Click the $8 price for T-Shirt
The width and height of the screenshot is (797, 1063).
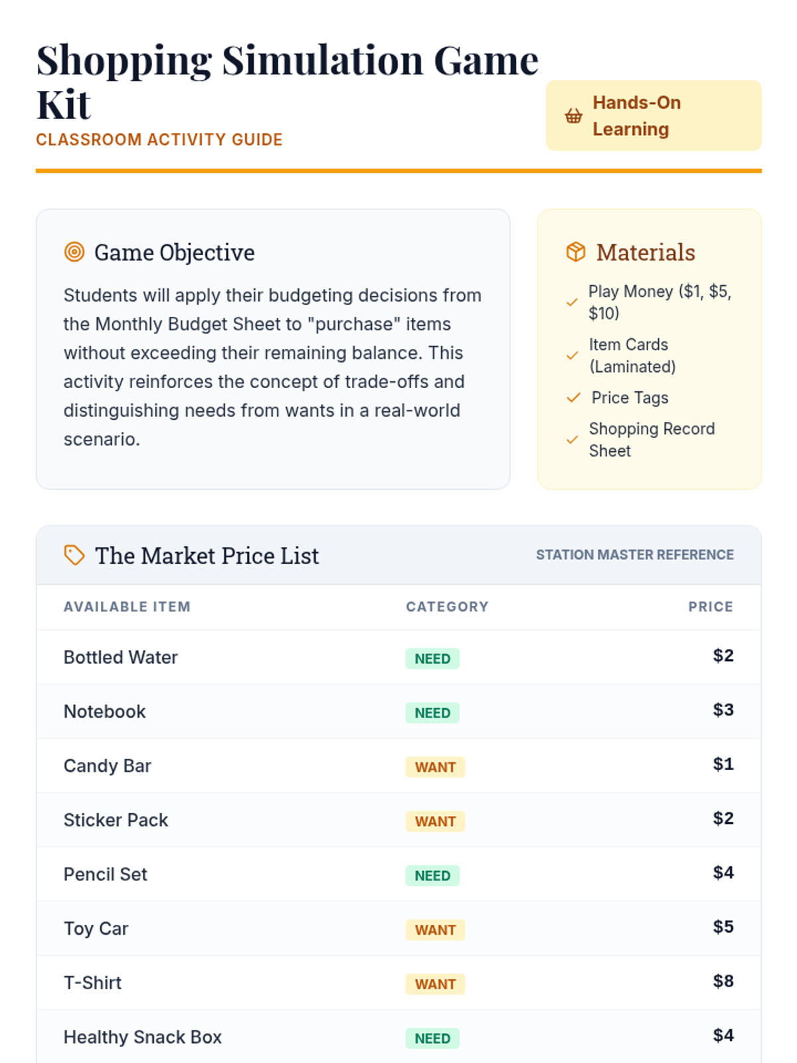click(723, 981)
